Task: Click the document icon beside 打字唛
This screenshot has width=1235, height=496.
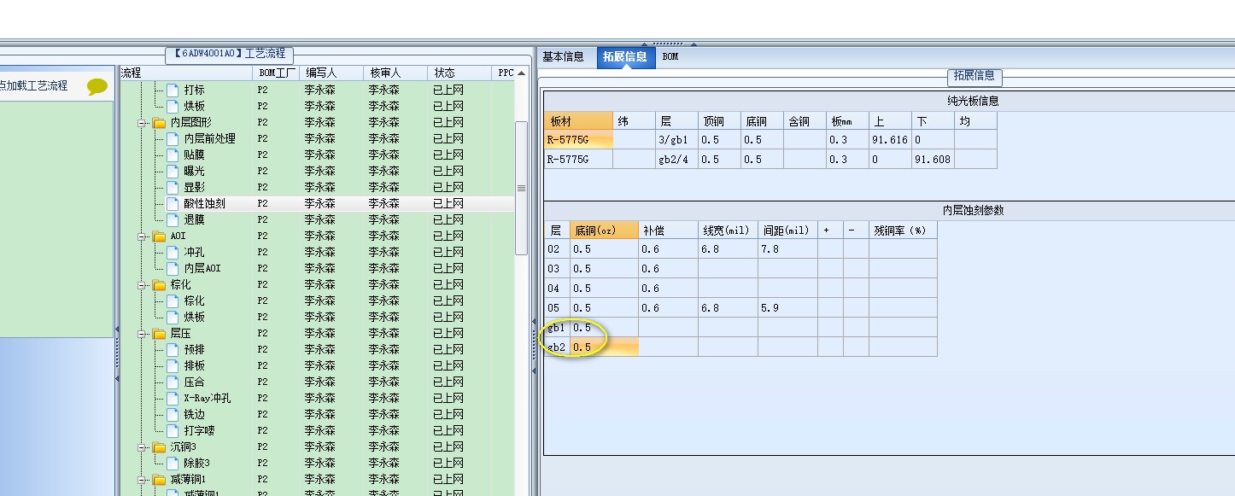Action: tap(173, 430)
